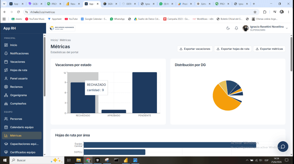Open the Windows Start menu
Image resolution: width=294 pixels, height=164 pixels.
(x=5, y=160)
